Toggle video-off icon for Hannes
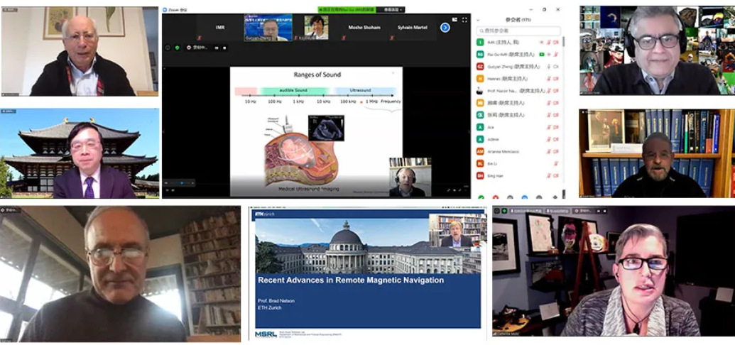 tap(556, 79)
